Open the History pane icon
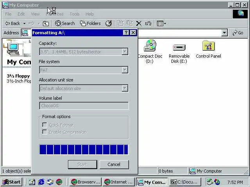250x187 pixels. (x=109, y=23)
